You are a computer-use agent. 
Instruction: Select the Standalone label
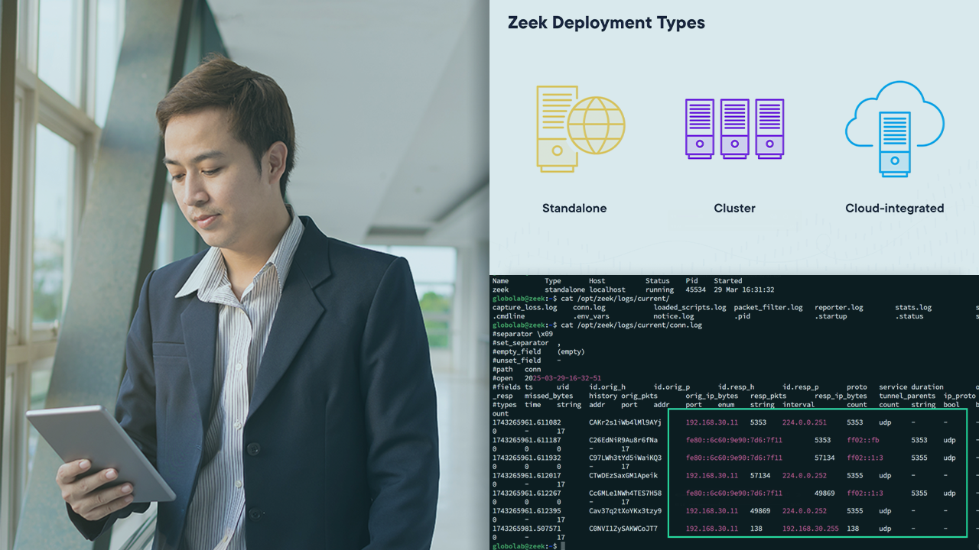574,208
